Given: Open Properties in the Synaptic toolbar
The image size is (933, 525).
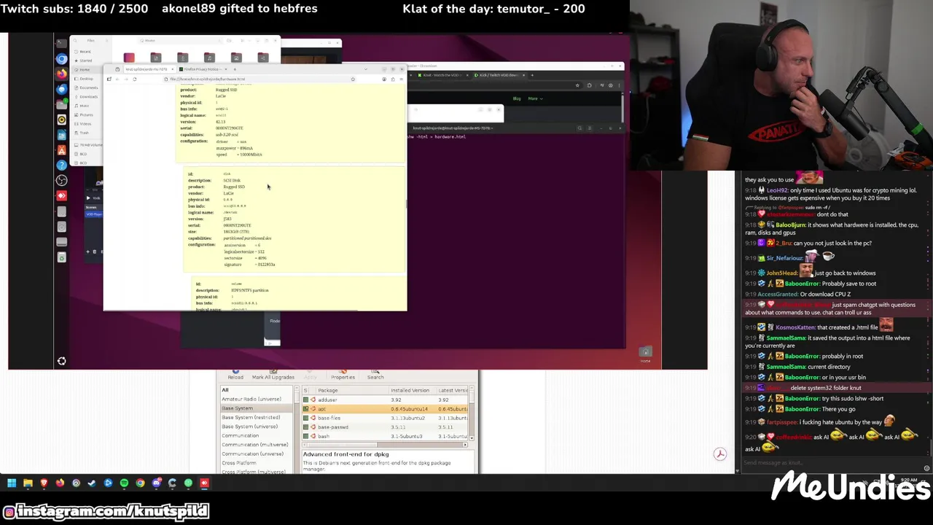Looking at the screenshot, I should 343,374.
